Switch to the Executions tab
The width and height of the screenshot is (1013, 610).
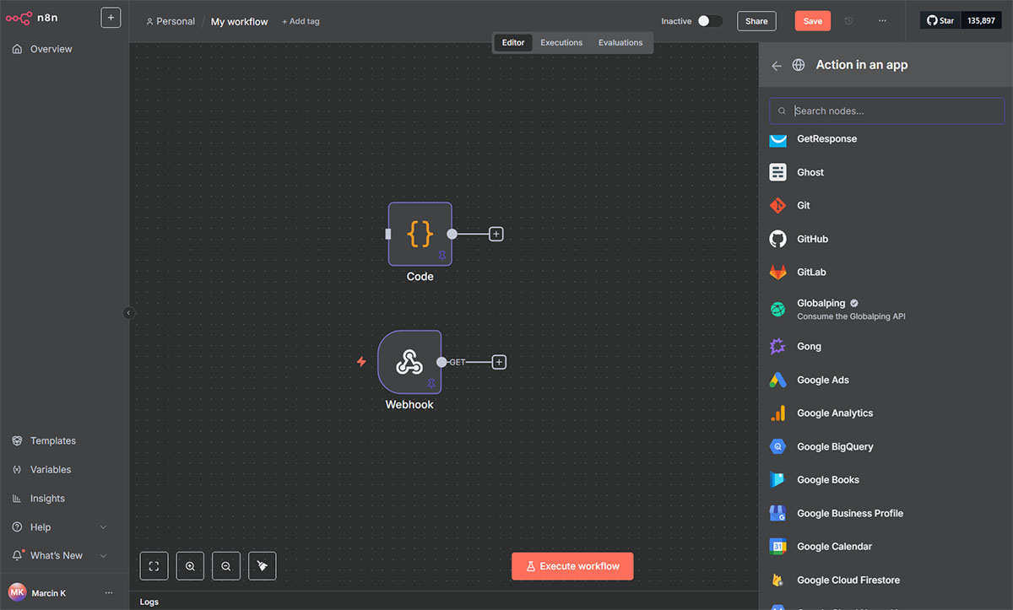tap(561, 42)
